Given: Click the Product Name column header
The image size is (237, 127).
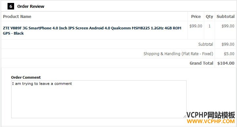Looking at the screenshot, I should [17, 17].
